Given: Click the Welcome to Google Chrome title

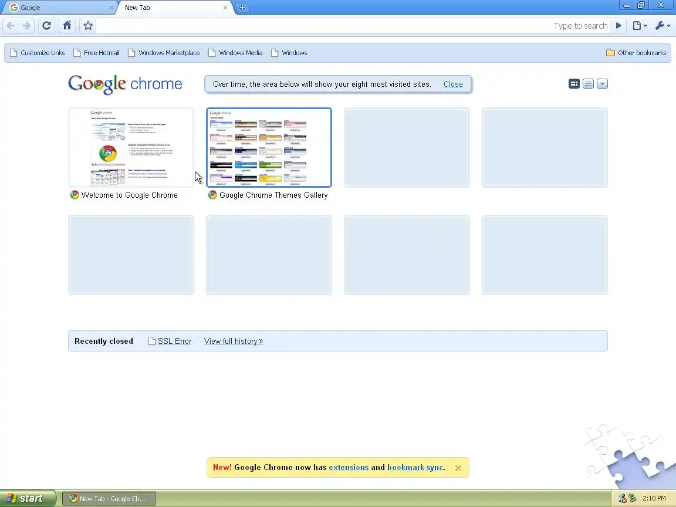Looking at the screenshot, I should (x=129, y=195).
